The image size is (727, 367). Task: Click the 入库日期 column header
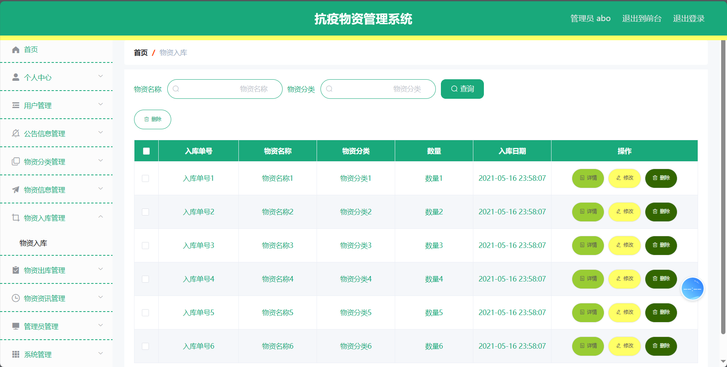click(x=512, y=151)
